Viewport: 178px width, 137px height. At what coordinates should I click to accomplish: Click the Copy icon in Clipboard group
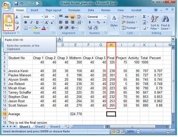(17, 22)
